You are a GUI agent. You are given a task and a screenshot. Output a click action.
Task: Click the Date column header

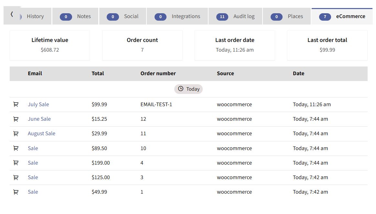(298, 74)
